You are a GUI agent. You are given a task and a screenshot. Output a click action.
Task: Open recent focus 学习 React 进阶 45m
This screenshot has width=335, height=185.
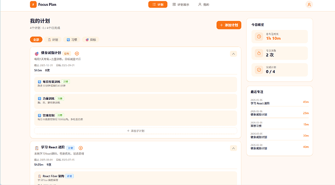point(280,102)
